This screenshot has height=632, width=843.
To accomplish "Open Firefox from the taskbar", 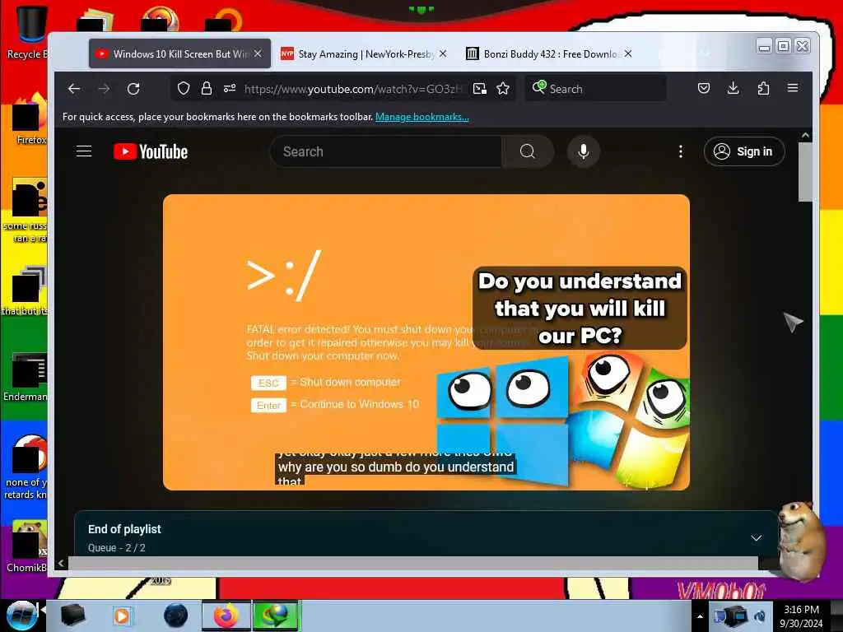I will pos(226,616).
